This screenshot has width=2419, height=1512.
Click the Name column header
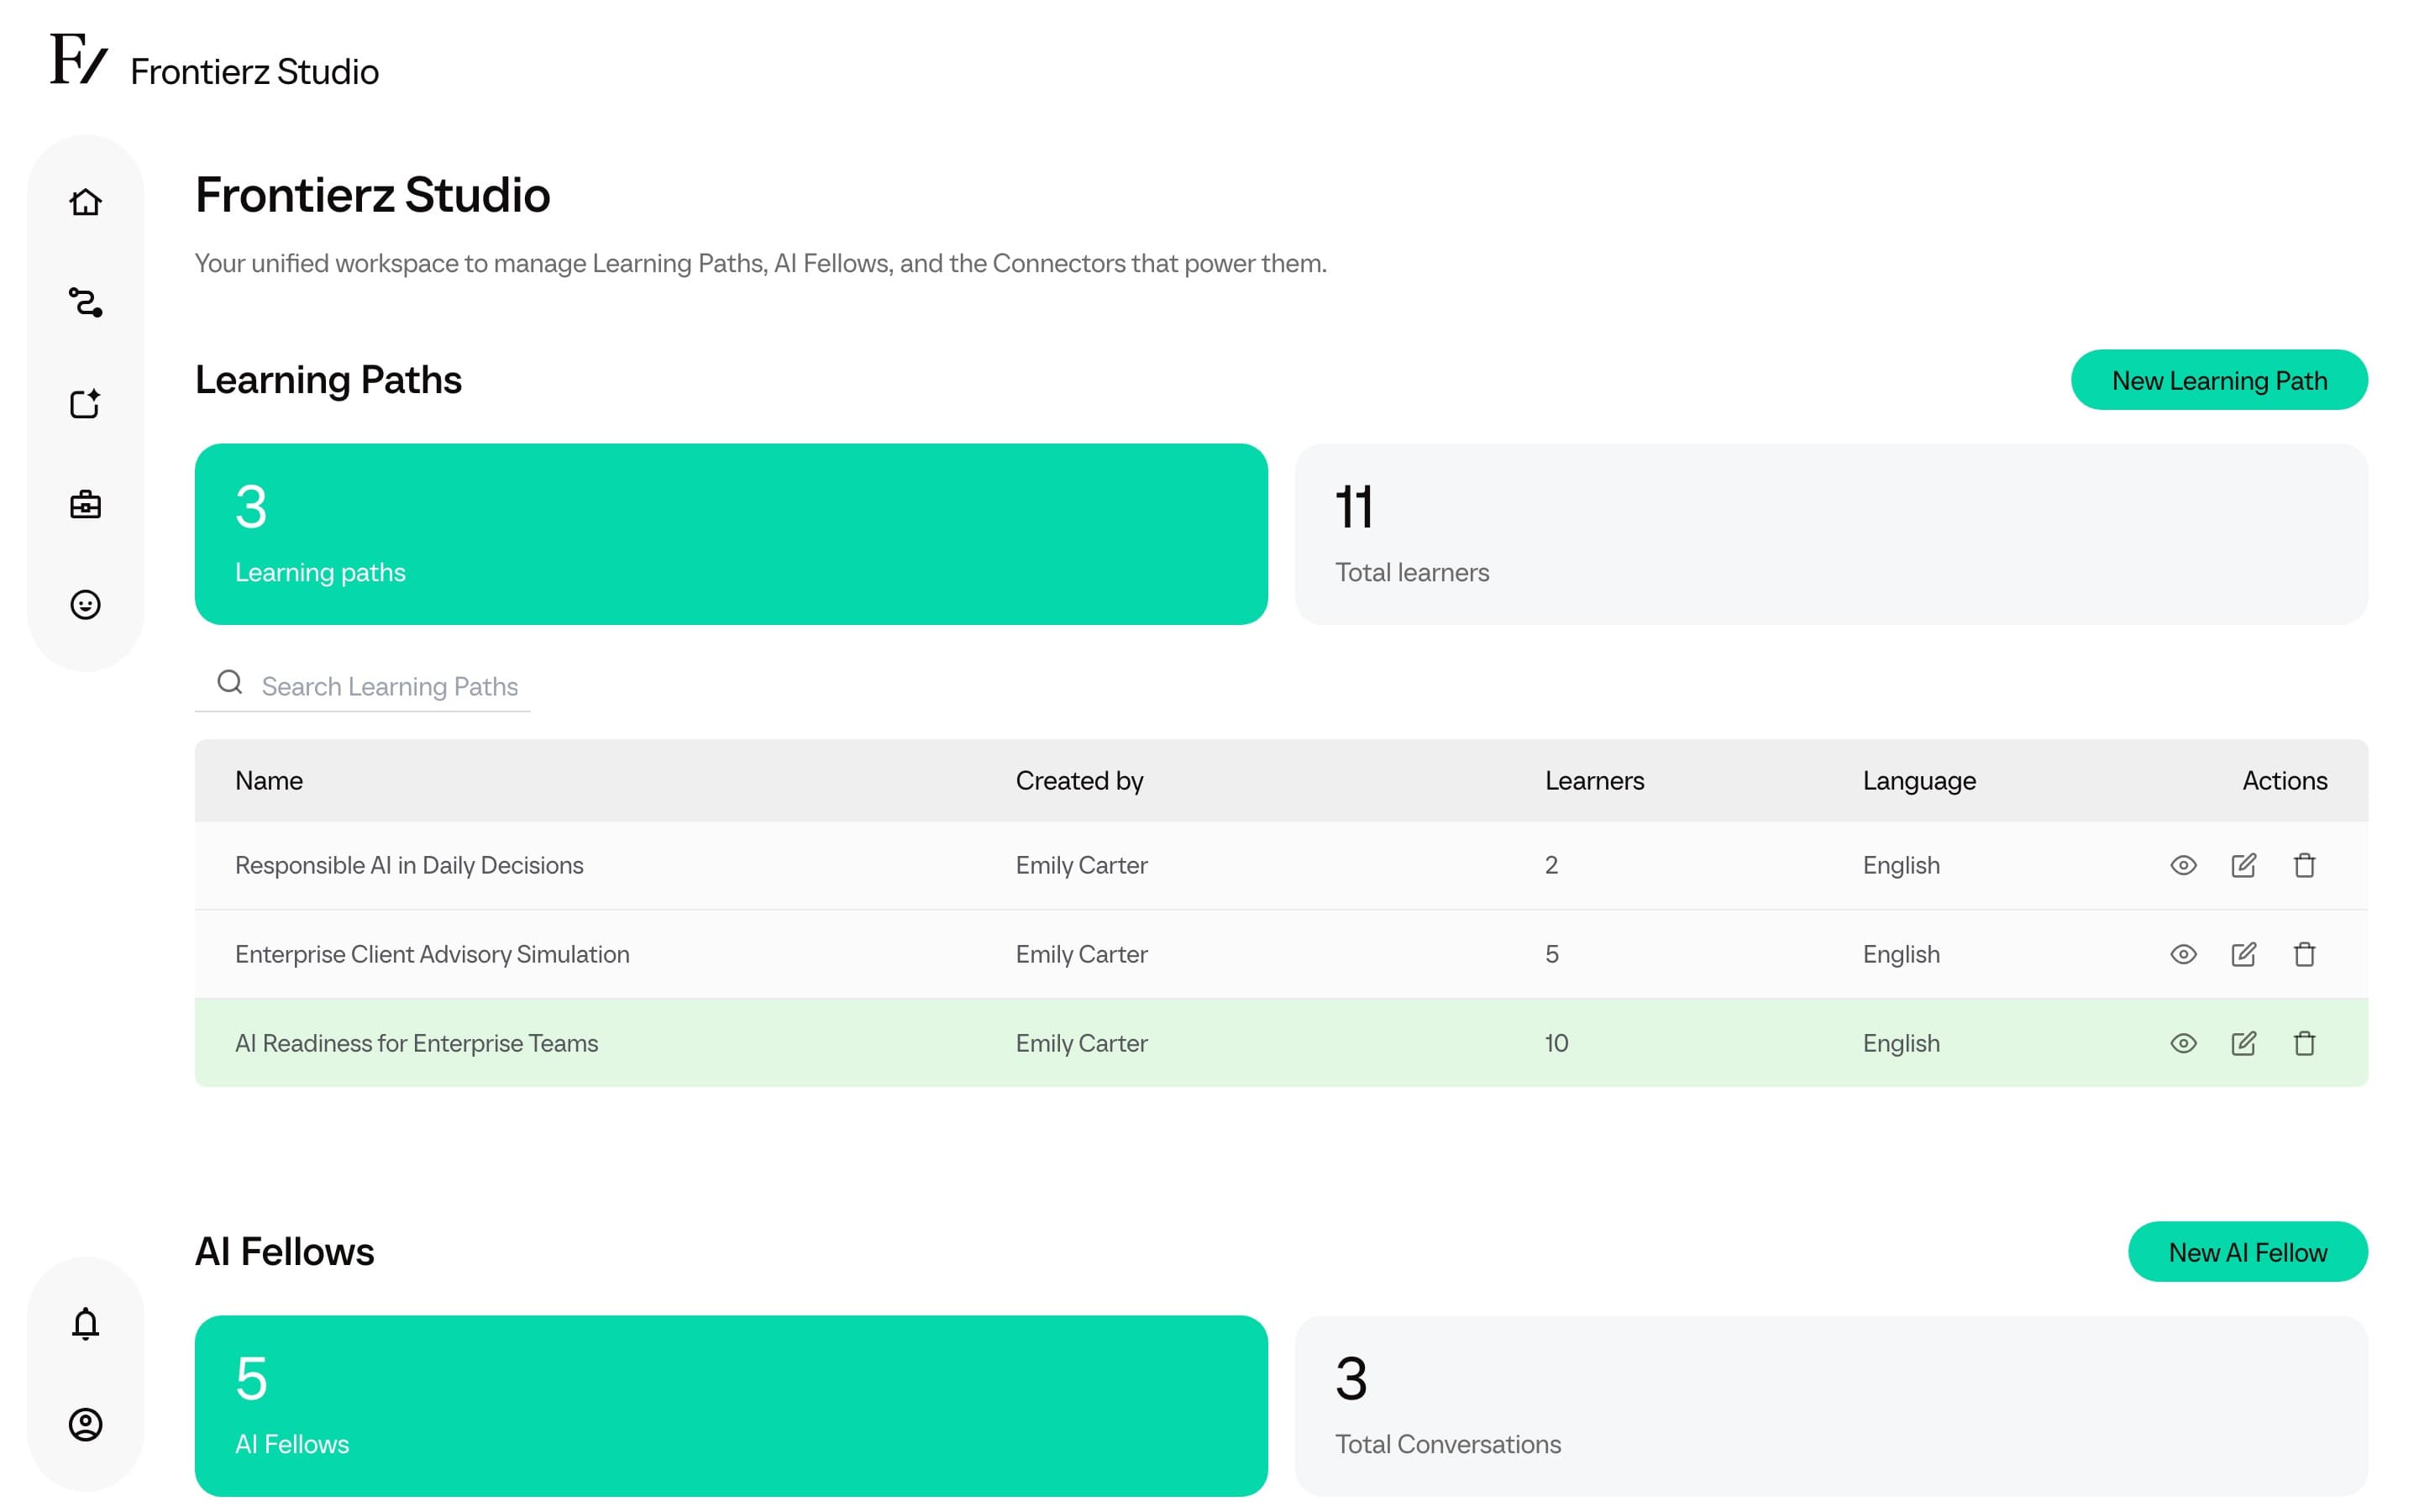pos(269,780)
